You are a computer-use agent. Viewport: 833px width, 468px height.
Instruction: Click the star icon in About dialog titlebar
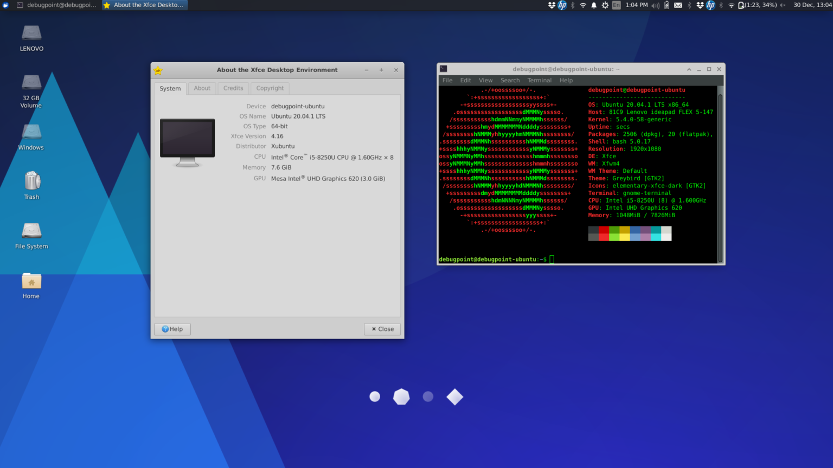pos(158,70)
